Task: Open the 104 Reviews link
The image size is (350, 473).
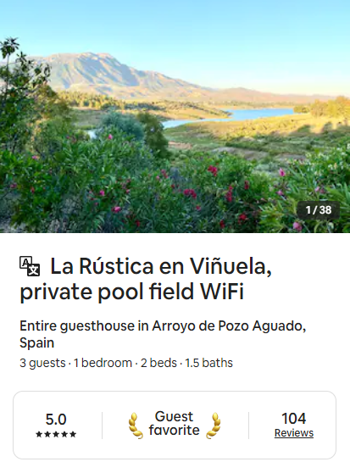Action: point(294,433)
